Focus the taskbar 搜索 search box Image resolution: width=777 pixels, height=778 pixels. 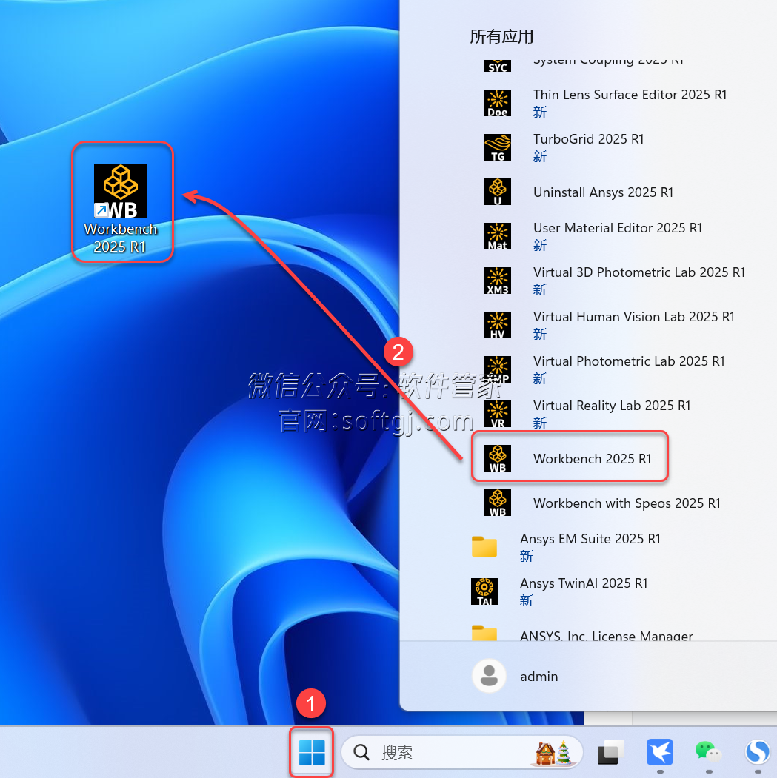(x=461, y=752)
